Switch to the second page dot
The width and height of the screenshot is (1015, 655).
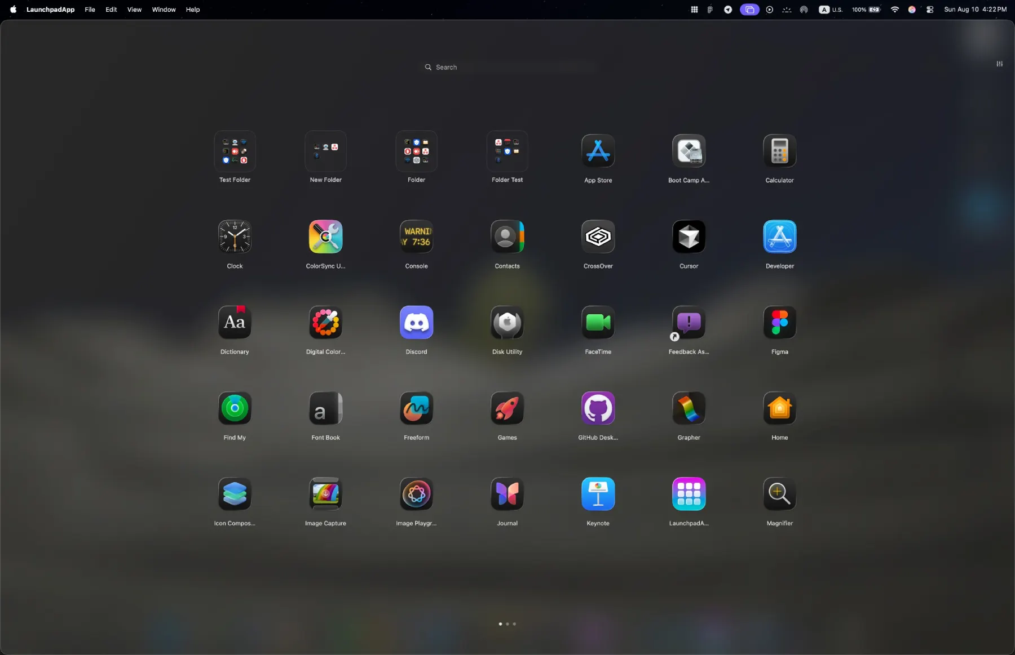click(507, 624)
